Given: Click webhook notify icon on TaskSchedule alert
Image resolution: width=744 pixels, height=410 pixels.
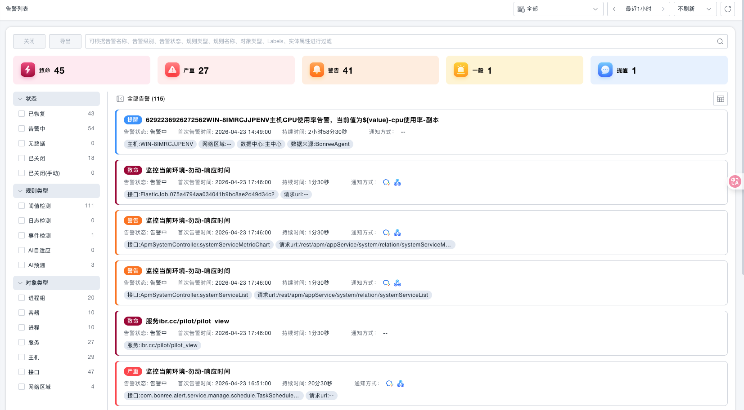Looking at the screenshot, I should pyautogui.click(x=401, y=384).
